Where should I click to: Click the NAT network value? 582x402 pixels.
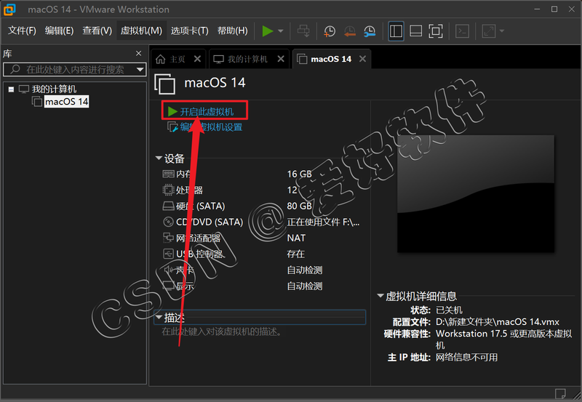(296, 238)
